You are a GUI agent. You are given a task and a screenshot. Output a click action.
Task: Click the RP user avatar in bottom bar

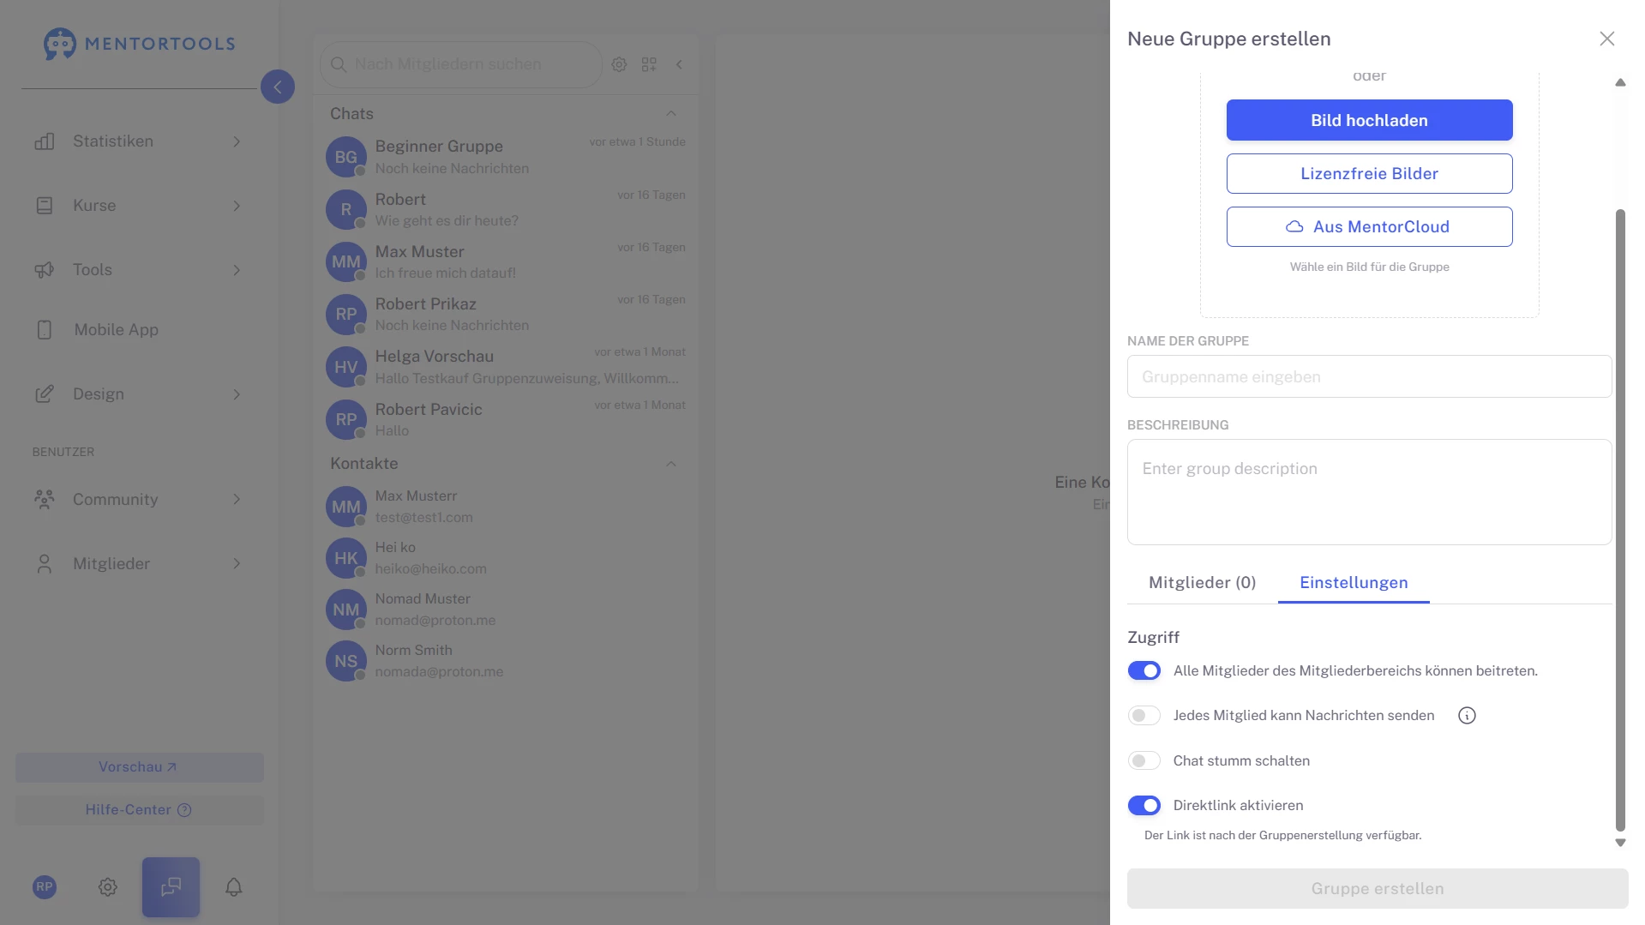[45, 887]
